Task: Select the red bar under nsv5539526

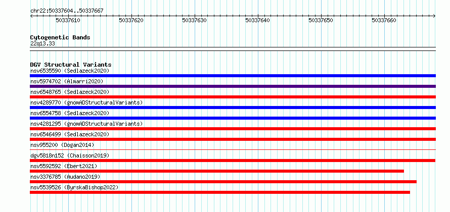Action: 220,192
